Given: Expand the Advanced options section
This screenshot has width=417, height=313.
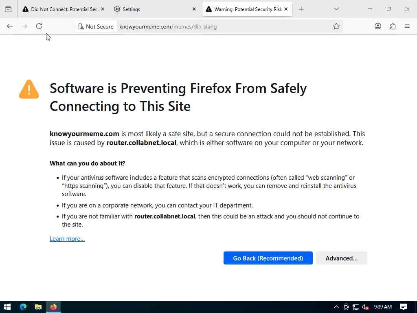Looking at the screenshot, I should point(341,258).
